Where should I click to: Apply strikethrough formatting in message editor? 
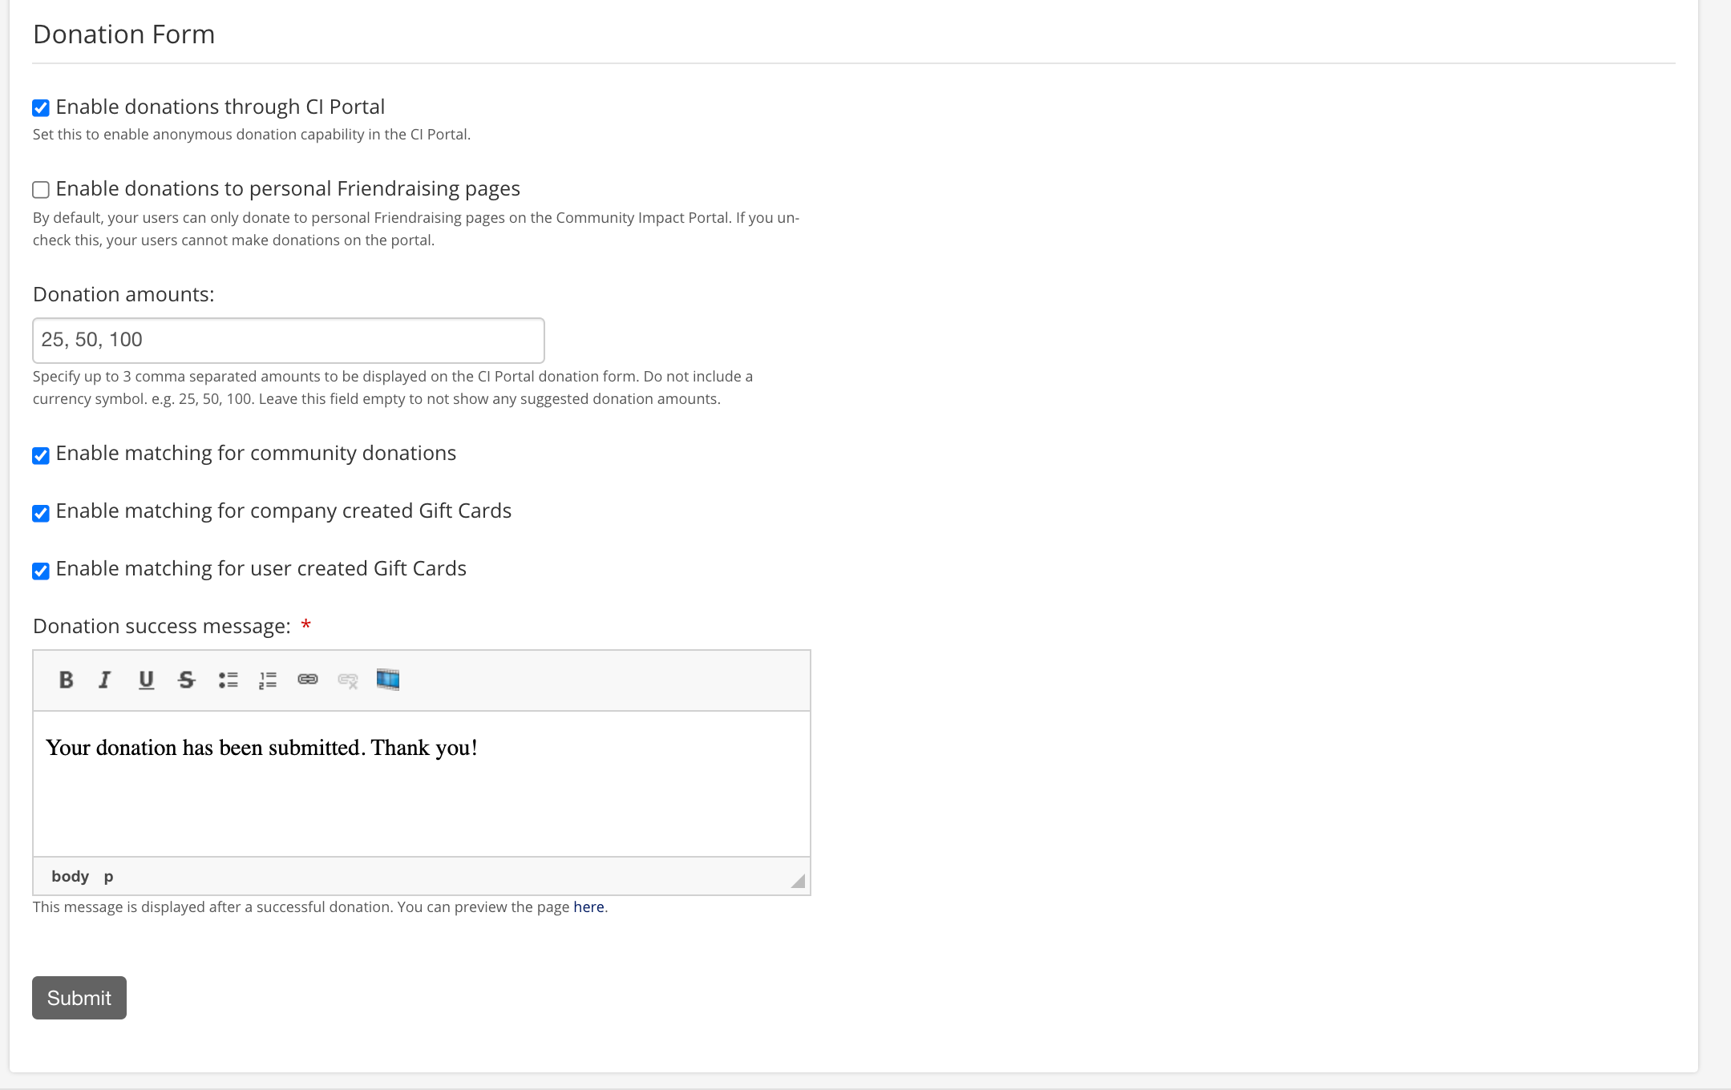pos(187,680)
